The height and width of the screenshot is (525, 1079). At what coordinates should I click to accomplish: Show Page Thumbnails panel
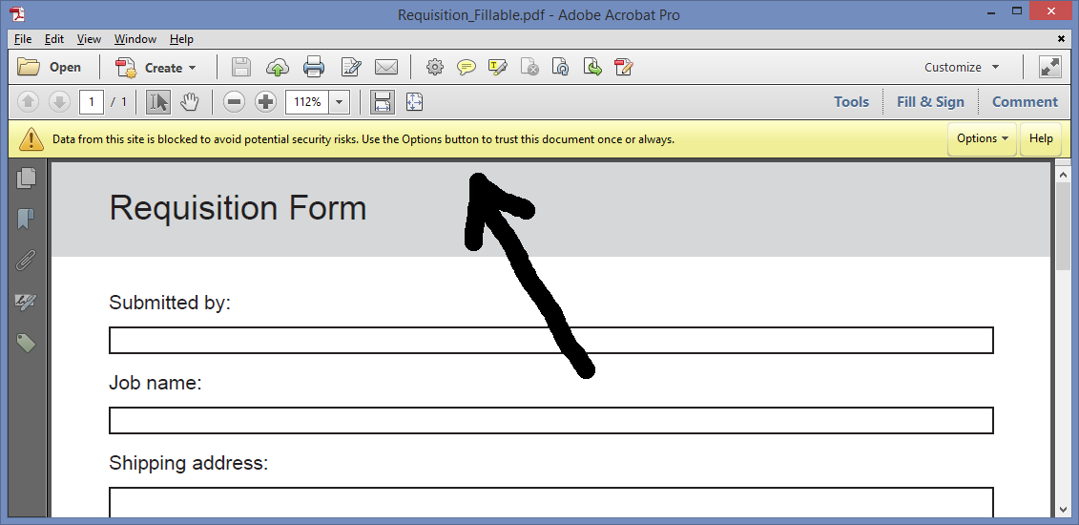coord(26,178)
